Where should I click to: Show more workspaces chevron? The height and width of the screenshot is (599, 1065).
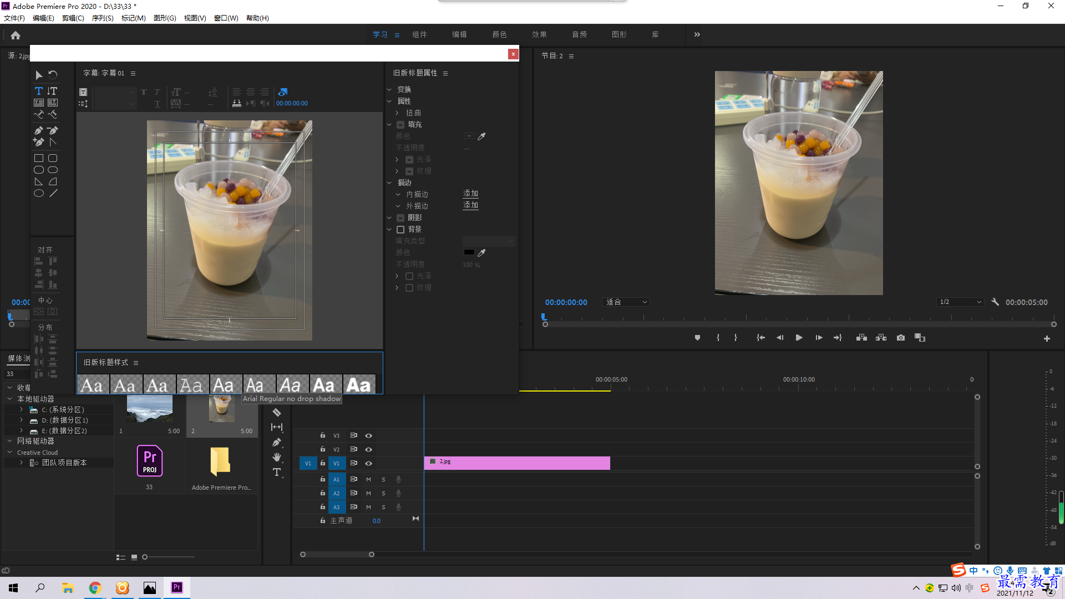coord(697,34)
